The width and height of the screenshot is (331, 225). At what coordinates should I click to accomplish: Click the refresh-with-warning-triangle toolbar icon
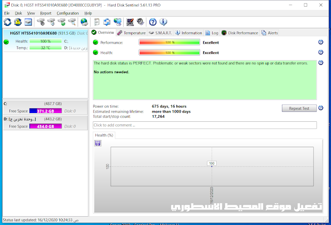[x=18, y=22]
